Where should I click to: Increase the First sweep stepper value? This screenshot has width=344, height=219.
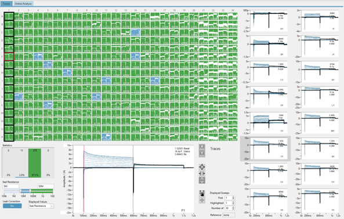pos(233,196)
